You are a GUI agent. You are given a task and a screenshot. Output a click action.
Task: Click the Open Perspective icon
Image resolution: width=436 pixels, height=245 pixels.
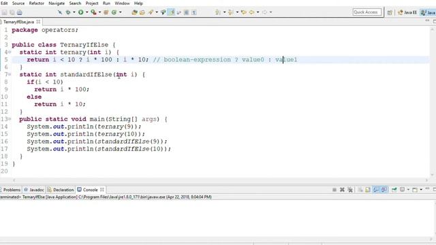[390, 12]
